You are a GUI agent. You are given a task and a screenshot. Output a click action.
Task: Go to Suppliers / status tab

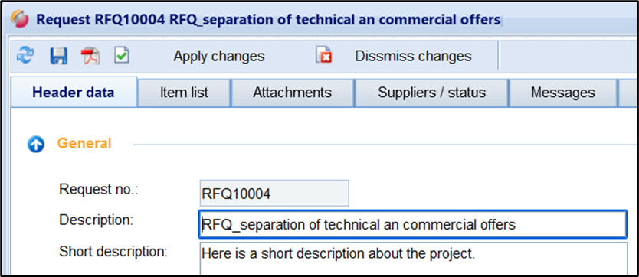[x=431, y=93]
